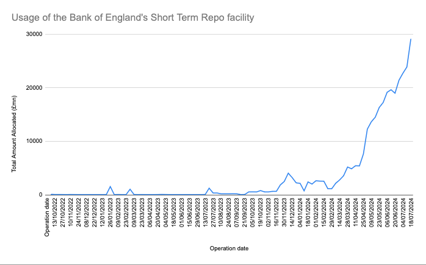Click the line peak at the chart's top right
The height and width of the screenshot is (265, 426).
pyautogui.click(x=411, y=39)
